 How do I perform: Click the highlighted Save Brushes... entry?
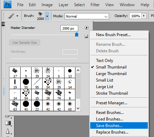[x=119, y=125]
